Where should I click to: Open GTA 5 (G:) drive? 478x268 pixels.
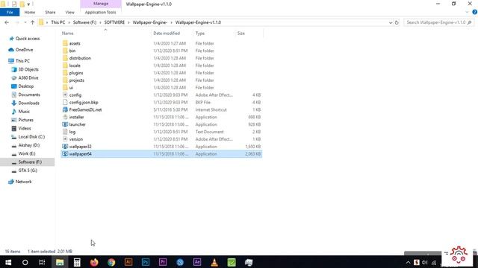click(x=28, y=170)
